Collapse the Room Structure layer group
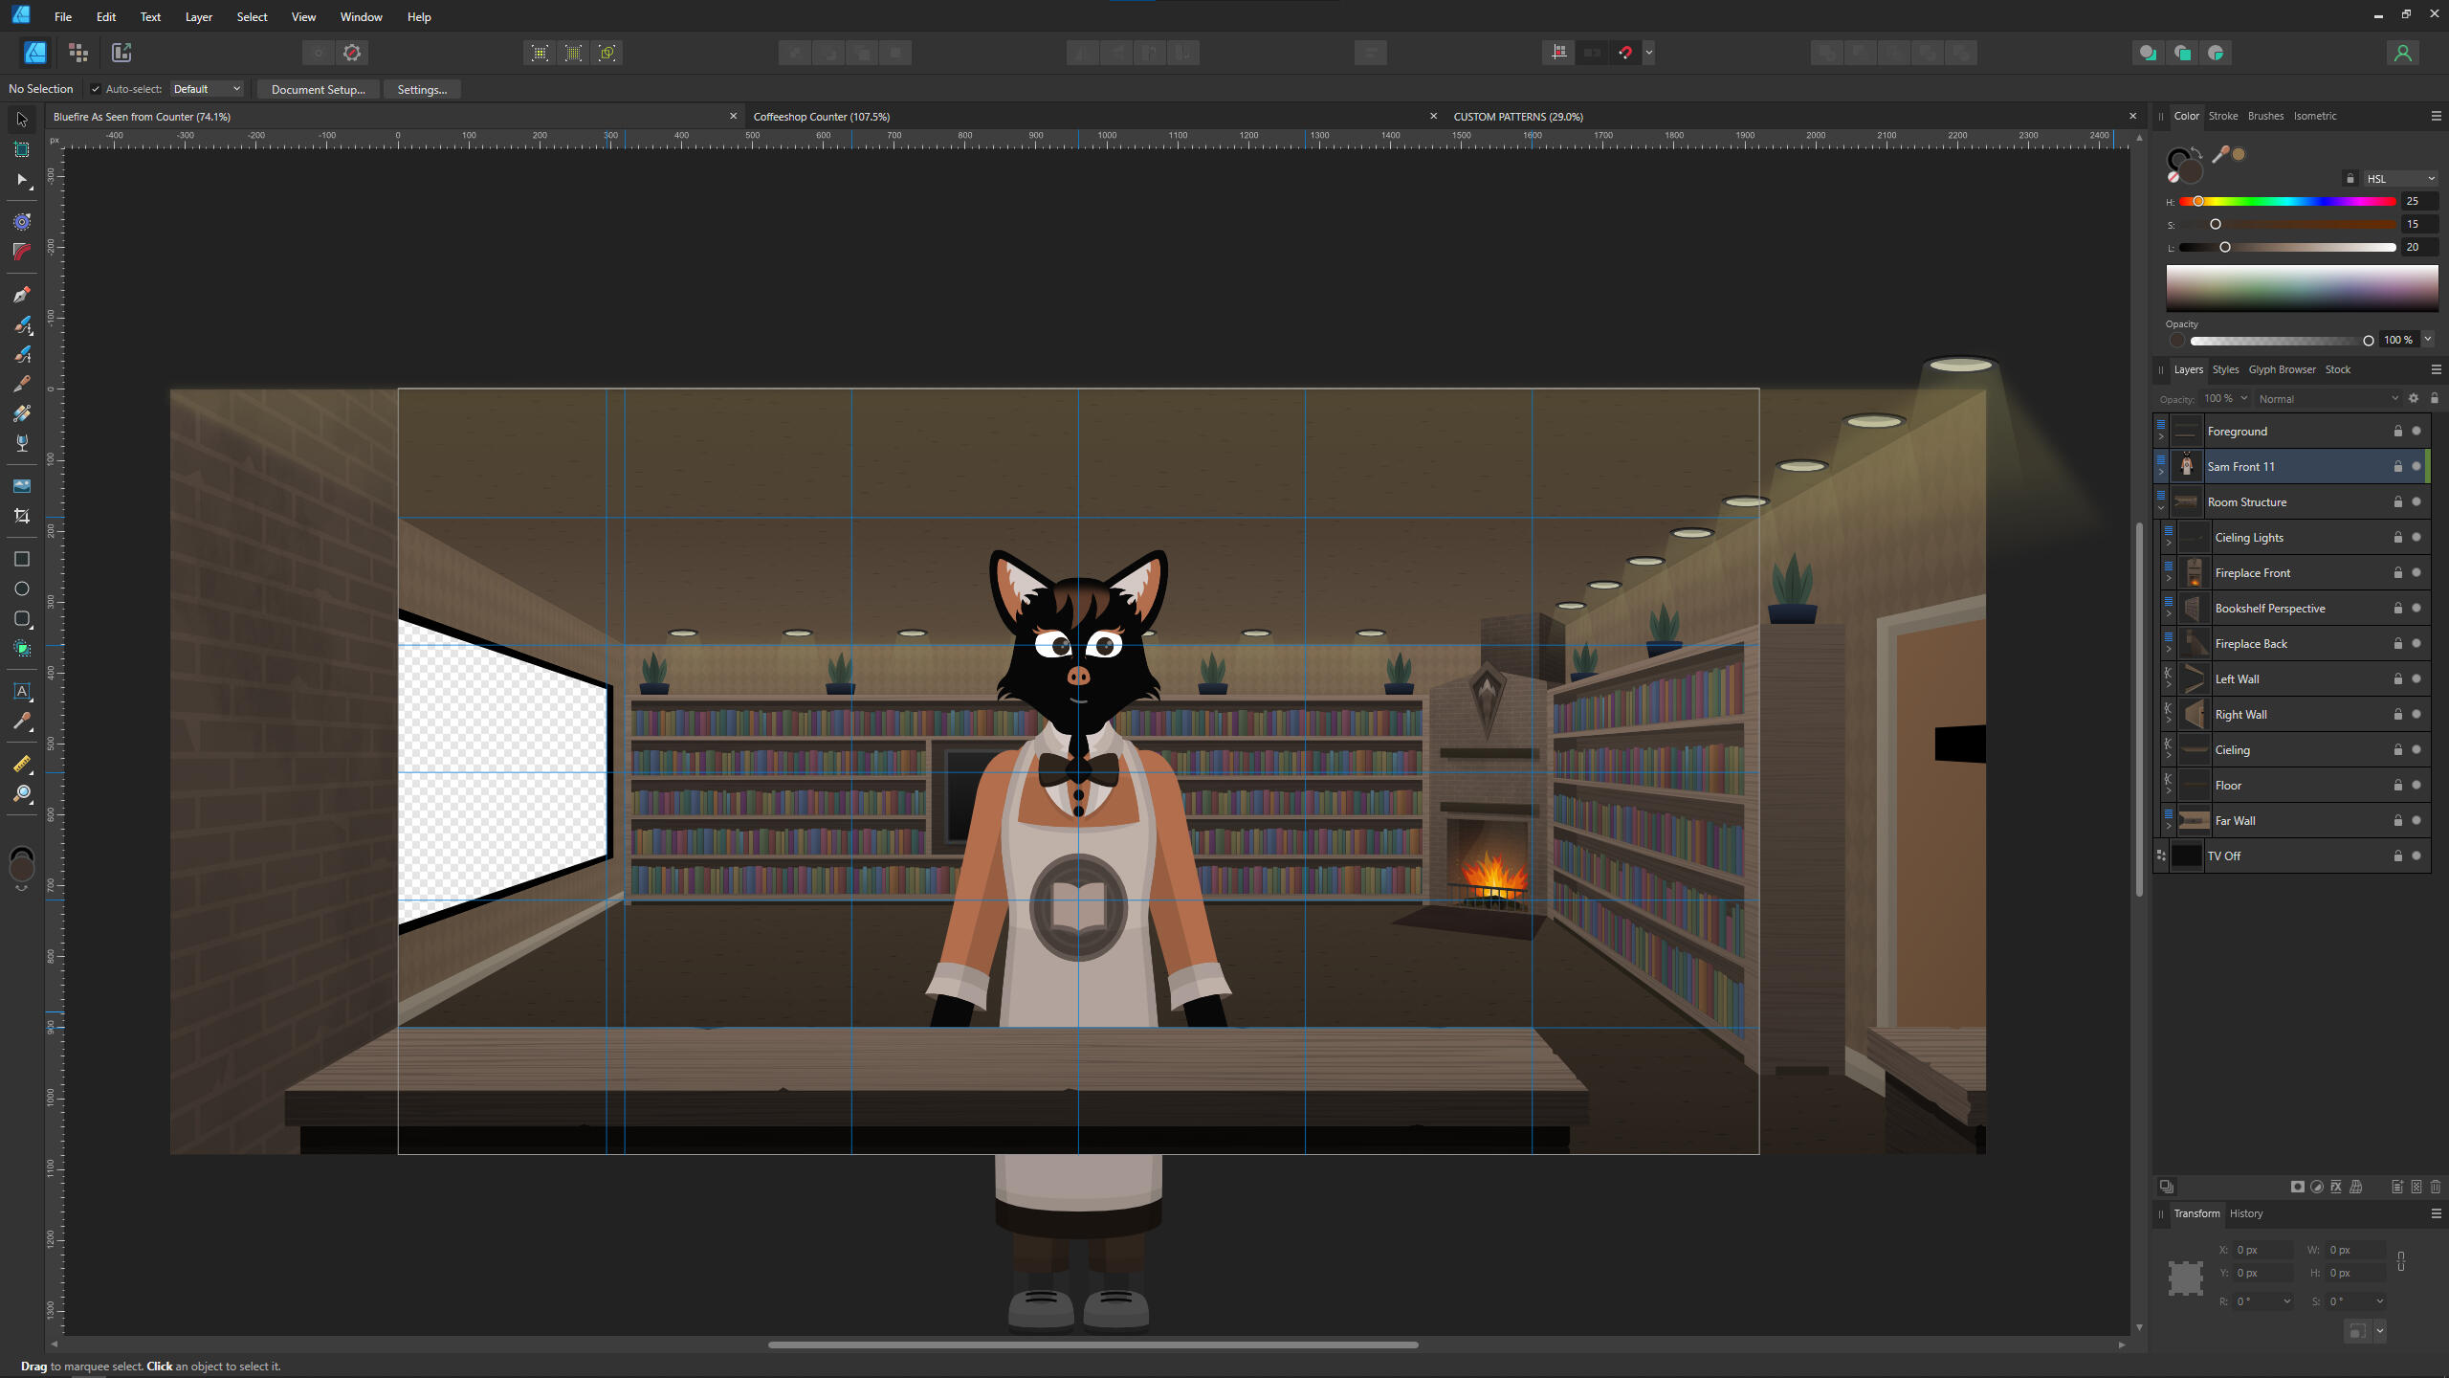The width and height of the screenshot is (2449, 1378). pyautogui.click(x=2161, y=508)
